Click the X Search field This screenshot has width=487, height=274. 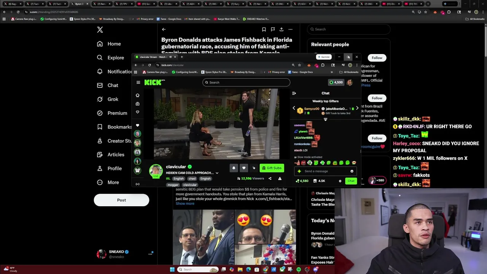pos(349,29)
